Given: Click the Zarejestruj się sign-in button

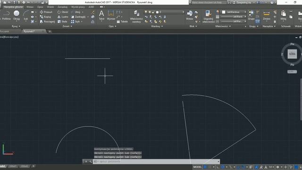Looking at the screenshot, I should pyautogui.click(x=243, y=2).
